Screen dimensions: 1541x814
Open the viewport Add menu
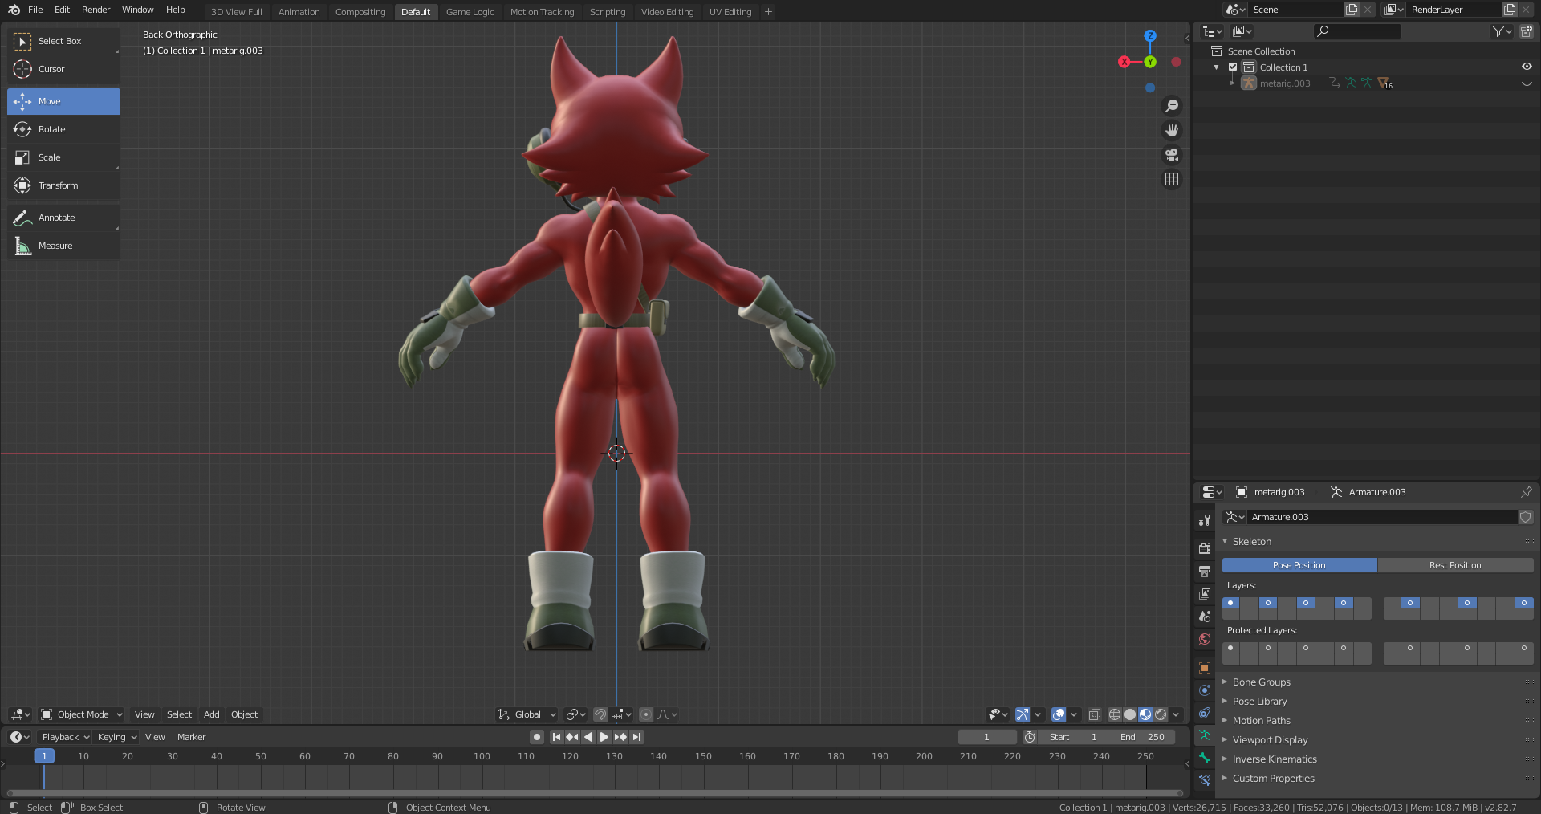211,714
